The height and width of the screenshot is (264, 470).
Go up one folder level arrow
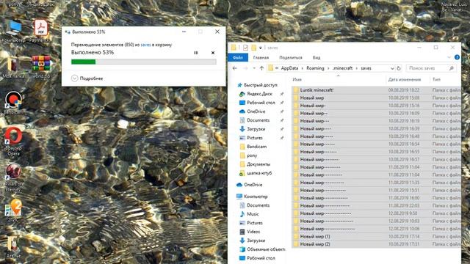click(x=261, y=68)
